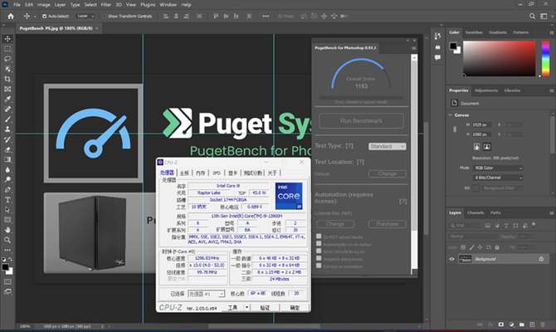
Task: Open the SPD tab in CPU-Z
Action: [x=217, y=173]
